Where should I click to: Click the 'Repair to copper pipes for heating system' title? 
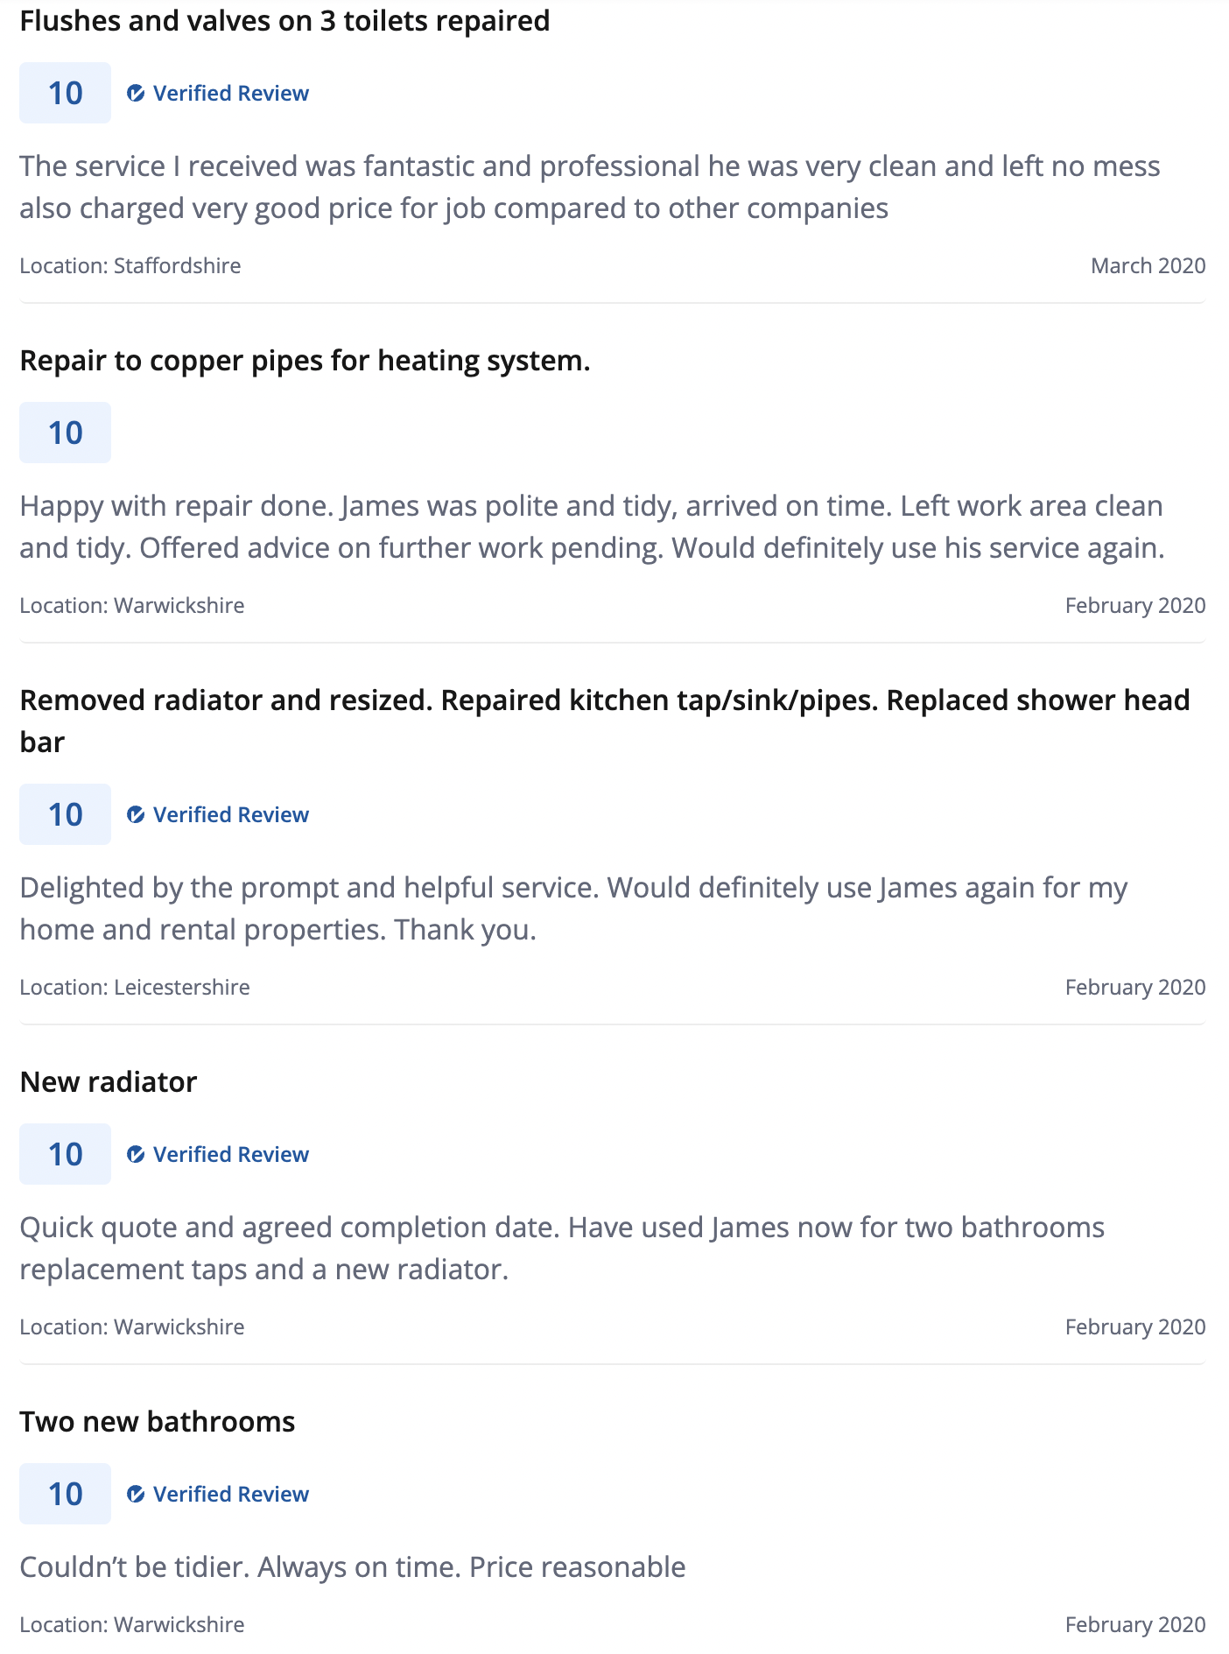pyautogui.click(x=305, y=361)
